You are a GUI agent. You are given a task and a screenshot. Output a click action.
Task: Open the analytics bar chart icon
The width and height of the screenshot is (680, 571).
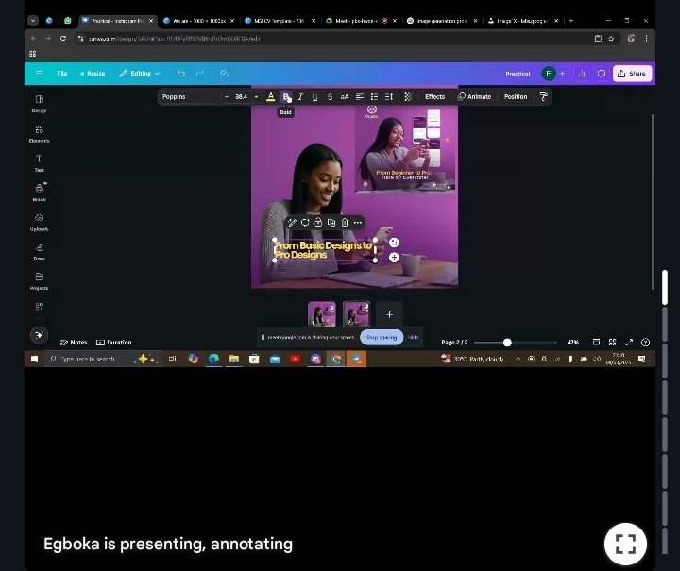(582, 74)
